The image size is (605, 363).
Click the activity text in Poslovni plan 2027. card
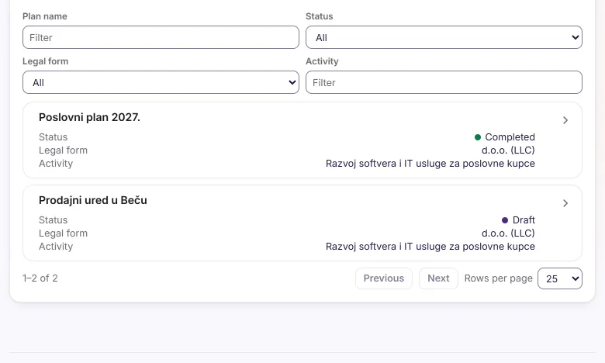click(430, 164)
